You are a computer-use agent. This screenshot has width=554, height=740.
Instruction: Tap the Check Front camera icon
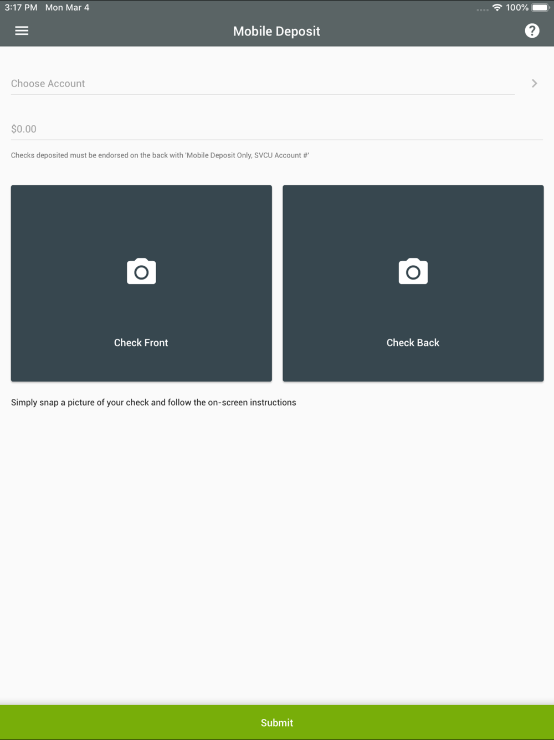tap(141, 271)
